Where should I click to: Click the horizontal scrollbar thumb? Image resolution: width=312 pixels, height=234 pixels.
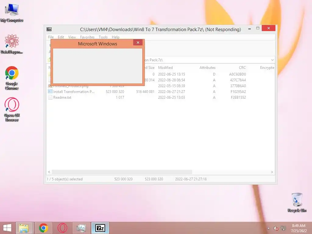[x=122, y=172]
